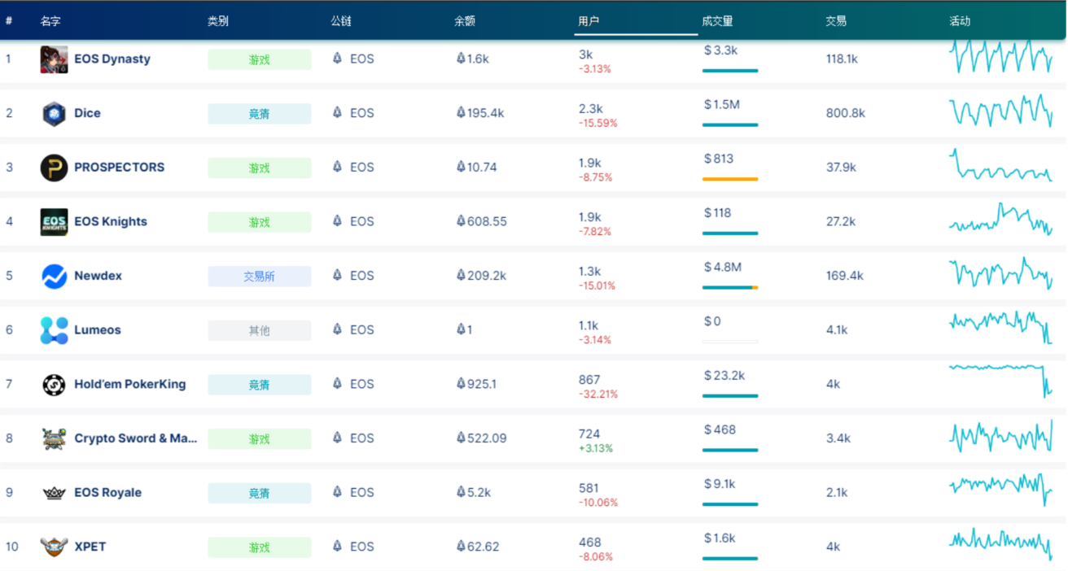This screenshot has height=571, width=1068.
Task: Click the 活动 column header
Action: tap(960, 21)
